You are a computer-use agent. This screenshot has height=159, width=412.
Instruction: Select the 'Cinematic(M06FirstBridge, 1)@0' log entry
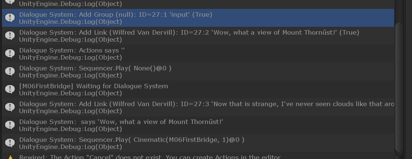[x=198, y=143]
